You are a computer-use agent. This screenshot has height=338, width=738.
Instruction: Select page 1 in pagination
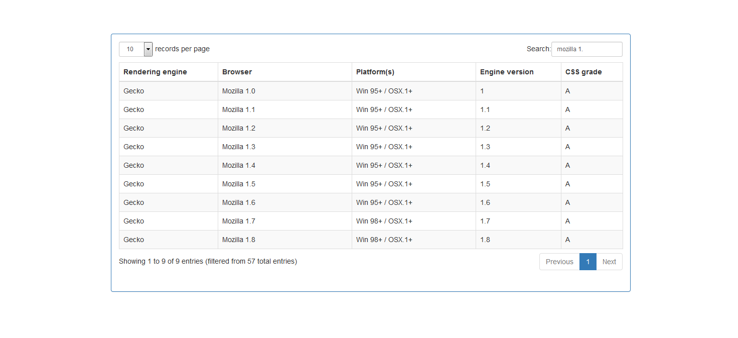[x=587, y=262]
